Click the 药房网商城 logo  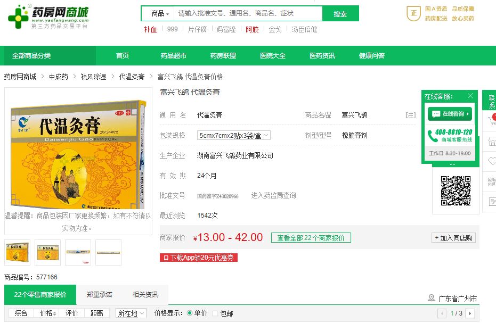(x=48, y=16)
